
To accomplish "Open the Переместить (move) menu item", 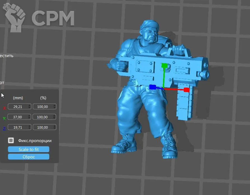I will point(6,55).
